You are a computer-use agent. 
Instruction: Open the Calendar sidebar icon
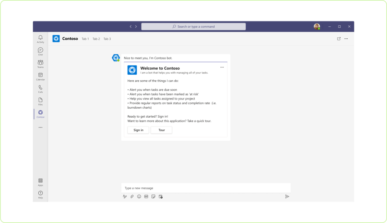point(40,76)
